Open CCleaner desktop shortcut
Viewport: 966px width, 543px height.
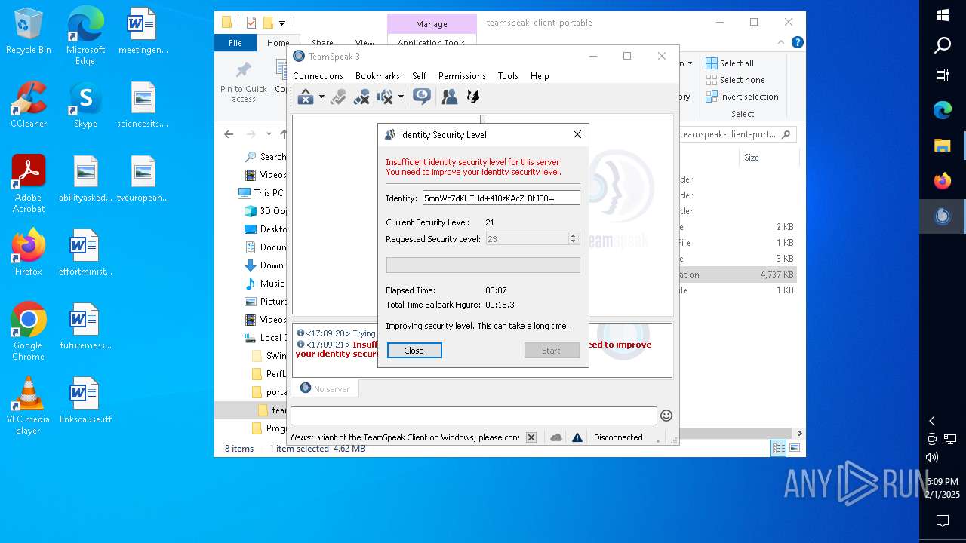pos(29,105)
